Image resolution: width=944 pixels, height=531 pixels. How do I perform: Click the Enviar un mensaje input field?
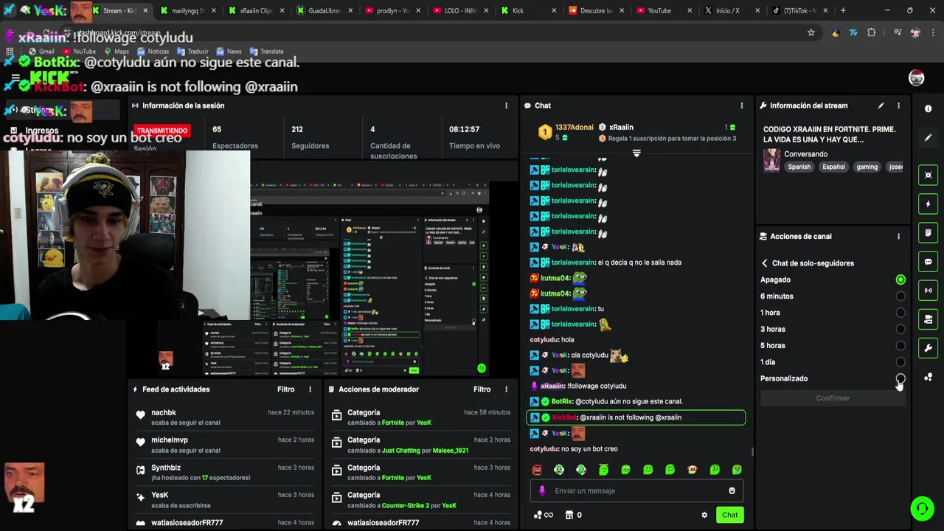[636, 490]
